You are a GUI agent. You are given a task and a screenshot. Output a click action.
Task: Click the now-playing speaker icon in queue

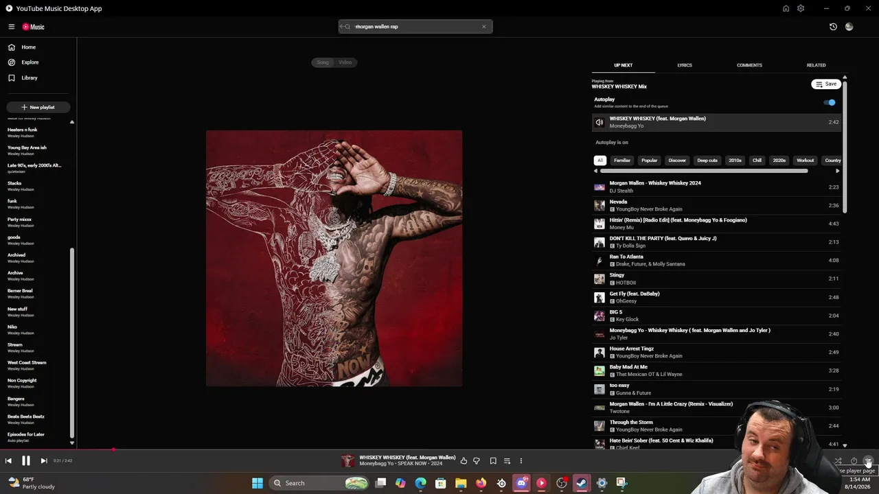click(600, 122)
